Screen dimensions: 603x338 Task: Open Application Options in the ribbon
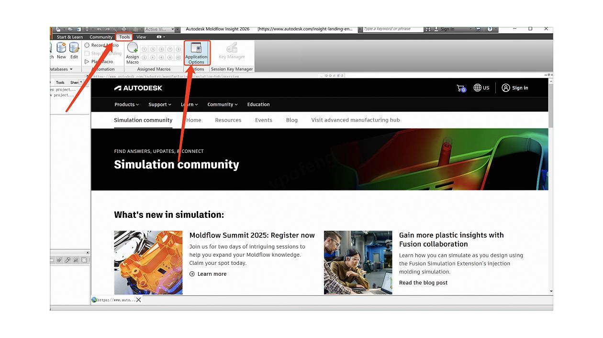coord(196,53)
